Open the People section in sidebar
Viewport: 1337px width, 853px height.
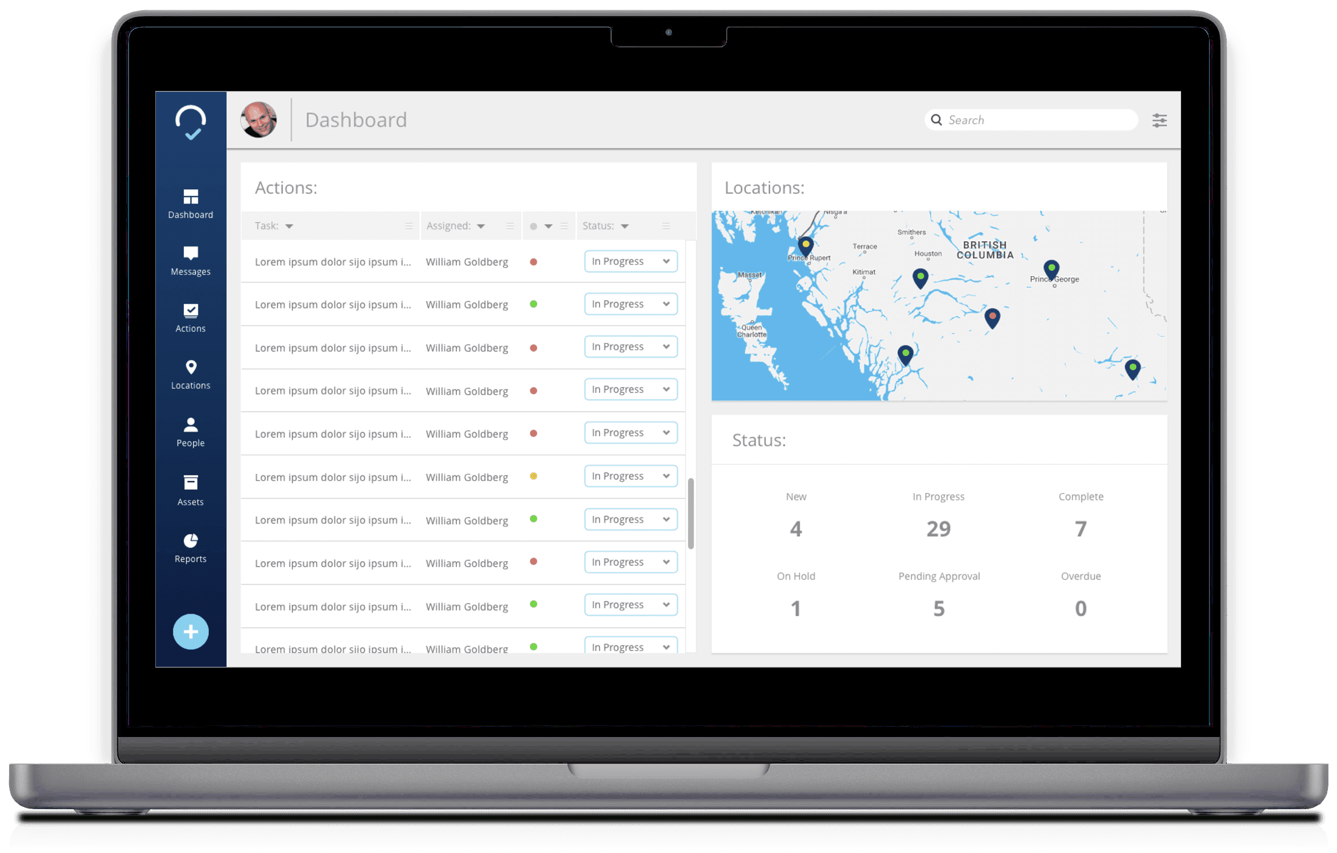(191, 432)
